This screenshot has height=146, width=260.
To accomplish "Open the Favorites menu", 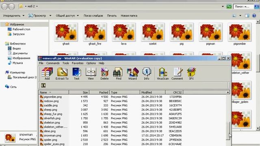I will click(x=78, y=63).
